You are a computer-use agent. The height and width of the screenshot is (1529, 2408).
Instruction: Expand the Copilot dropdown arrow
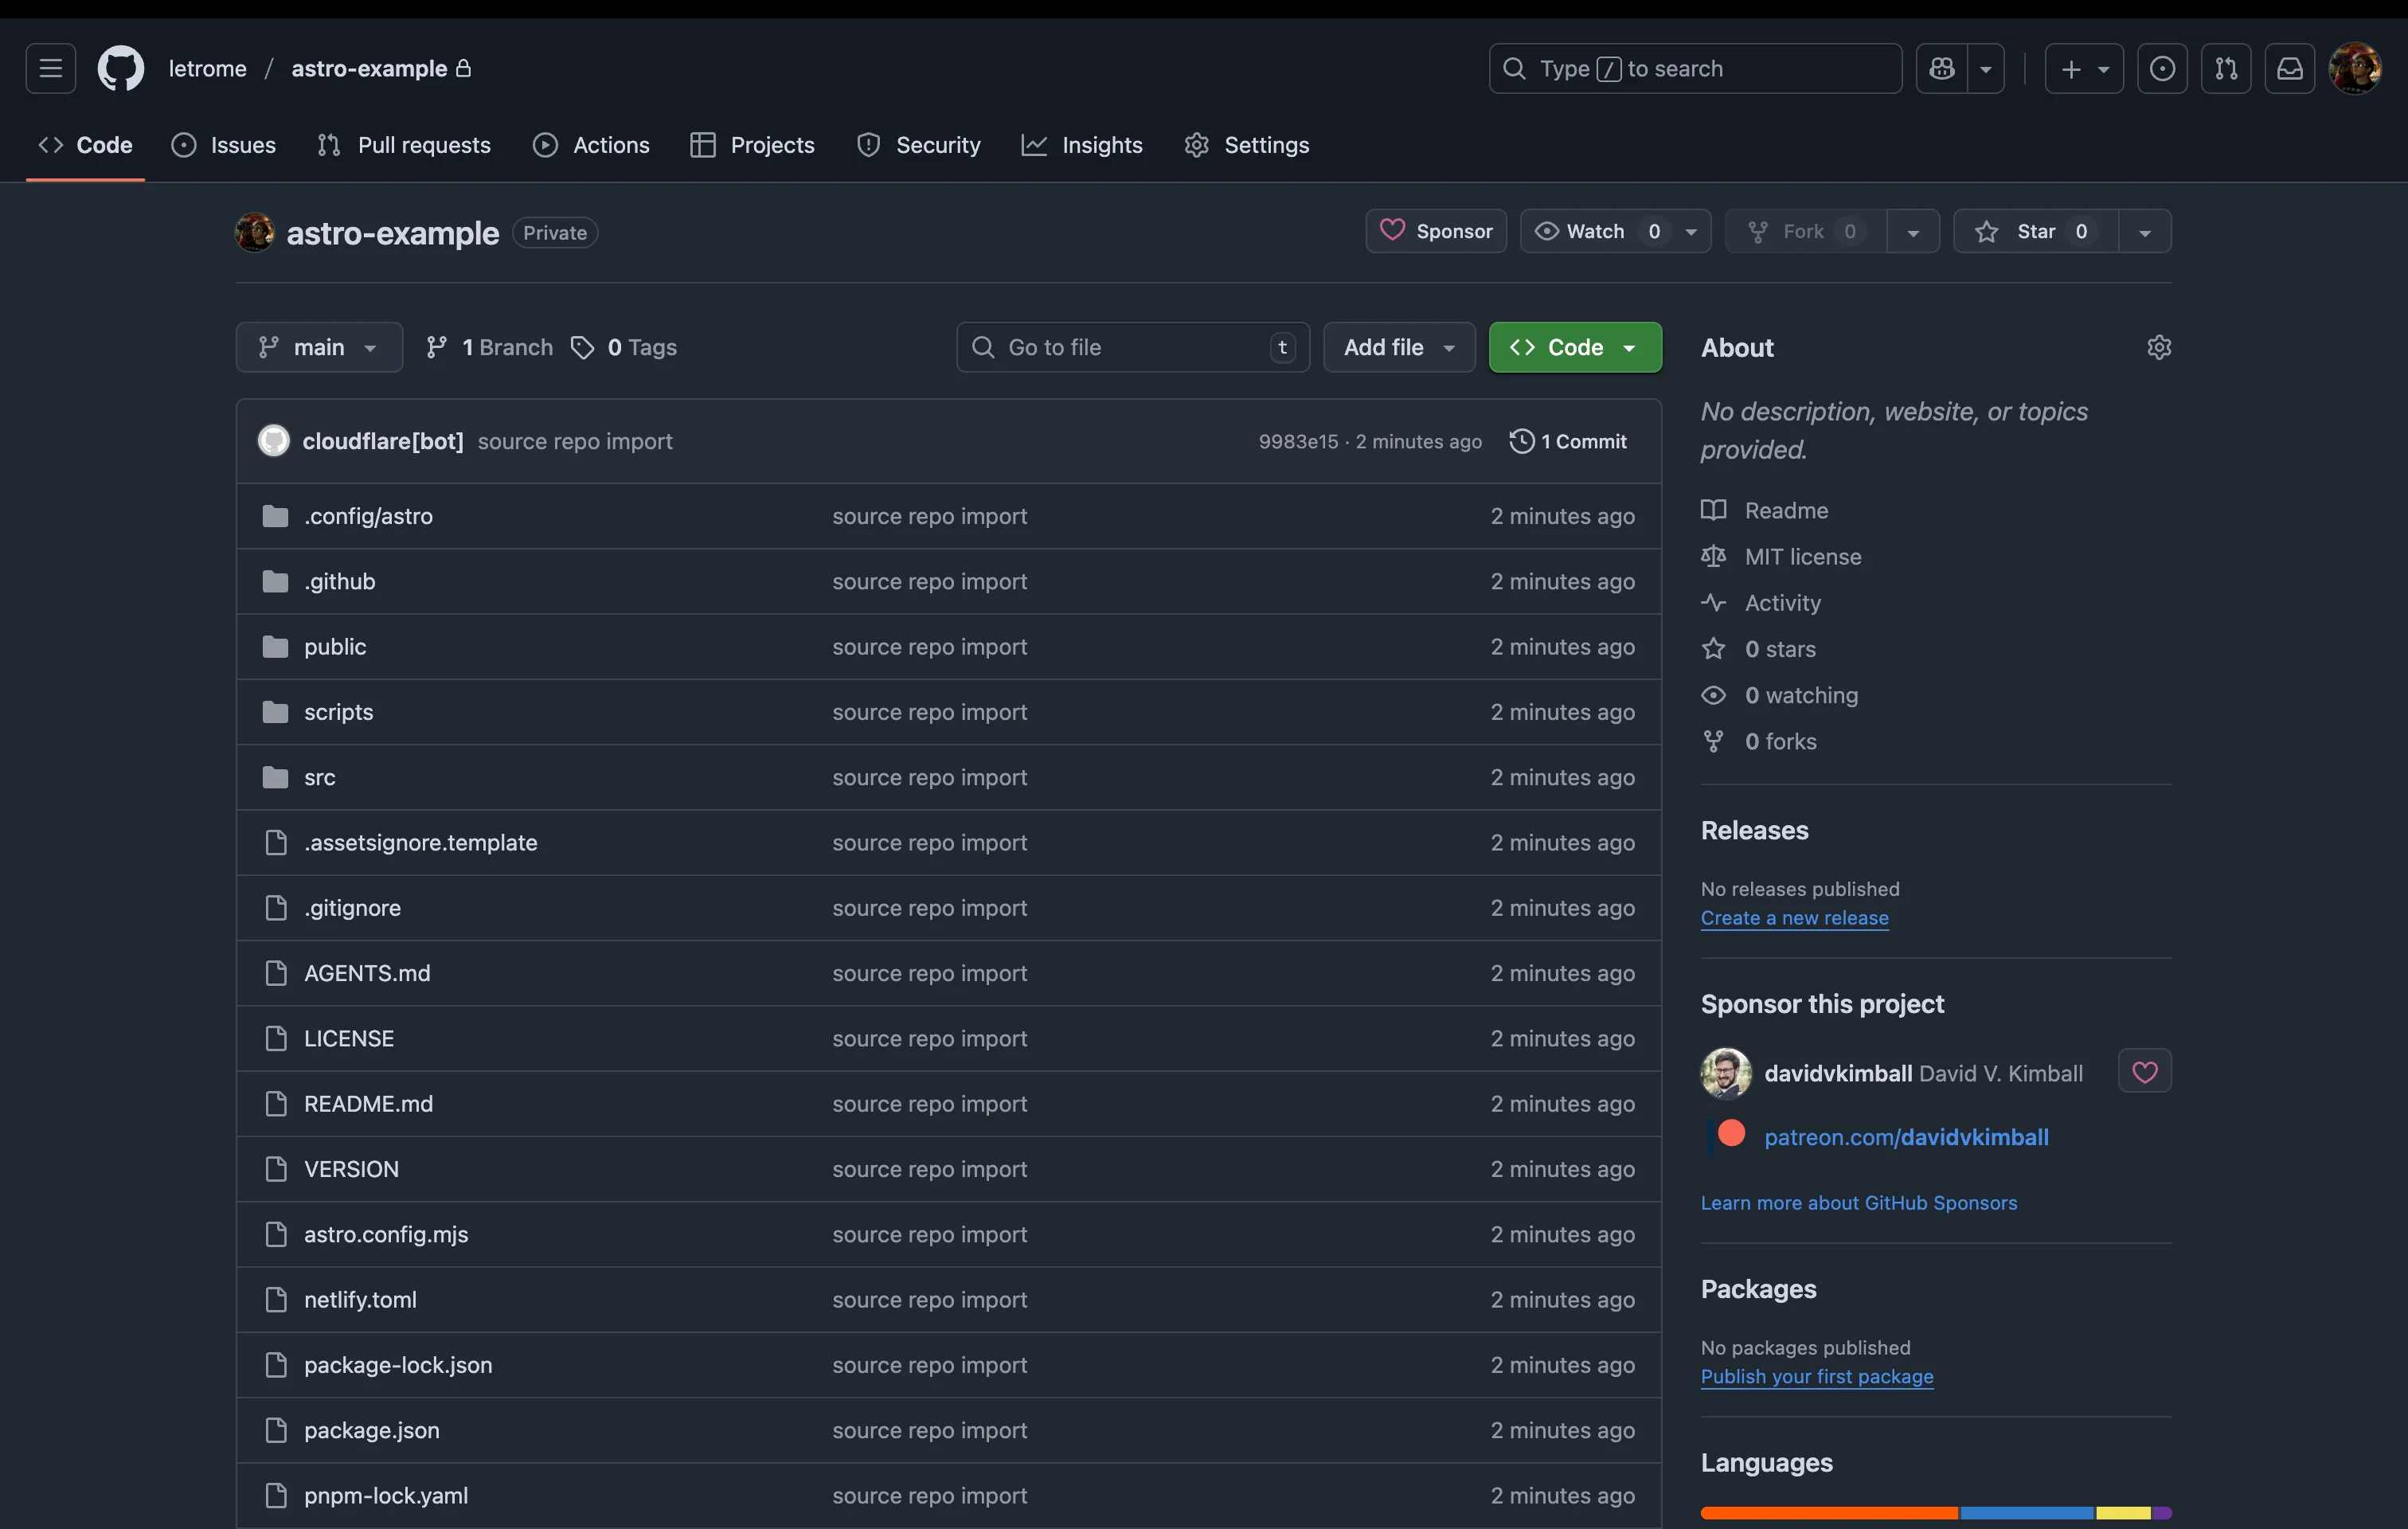[1986, 68]
